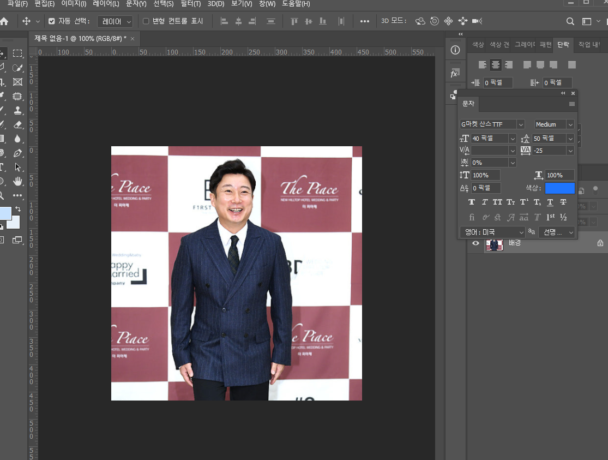Click the foreground color swatch
The width and height of the screenshot is (608, 460).
[5, 213]
